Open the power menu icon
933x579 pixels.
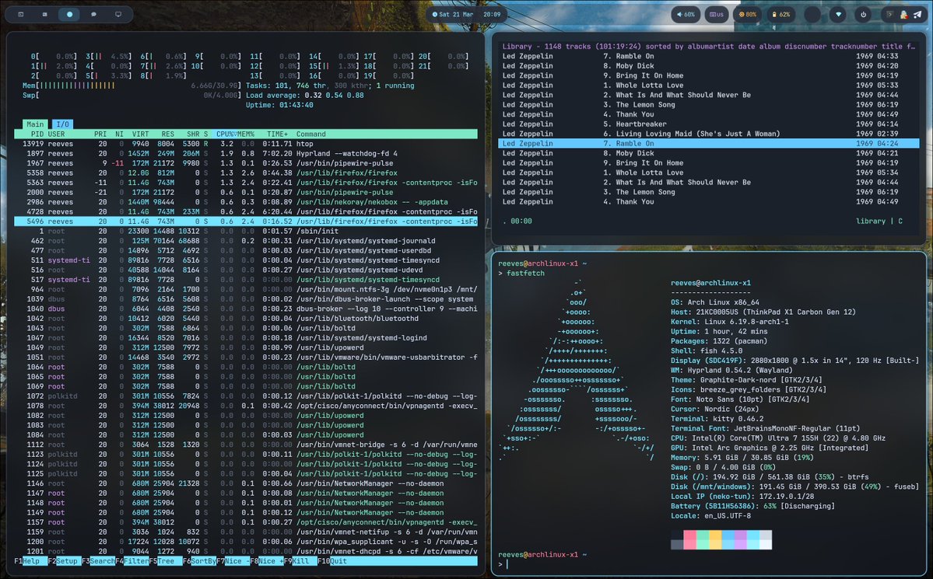[x=863, y=14]
